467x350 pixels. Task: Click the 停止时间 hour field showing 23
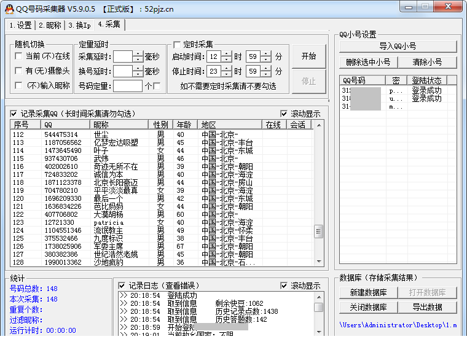pos(214,71)
